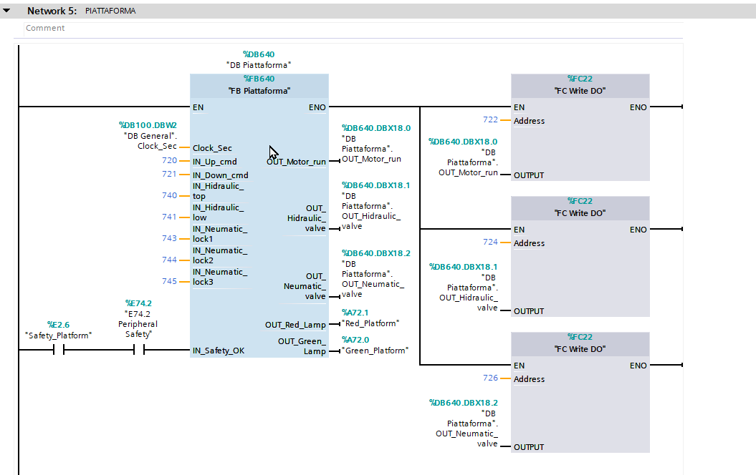Select the %A72.1 output address

(355, 313)
